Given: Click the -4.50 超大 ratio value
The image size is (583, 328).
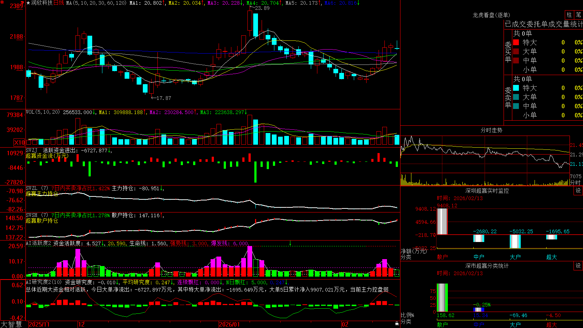Looking at the screenshot, I should [x=553, y=315].
